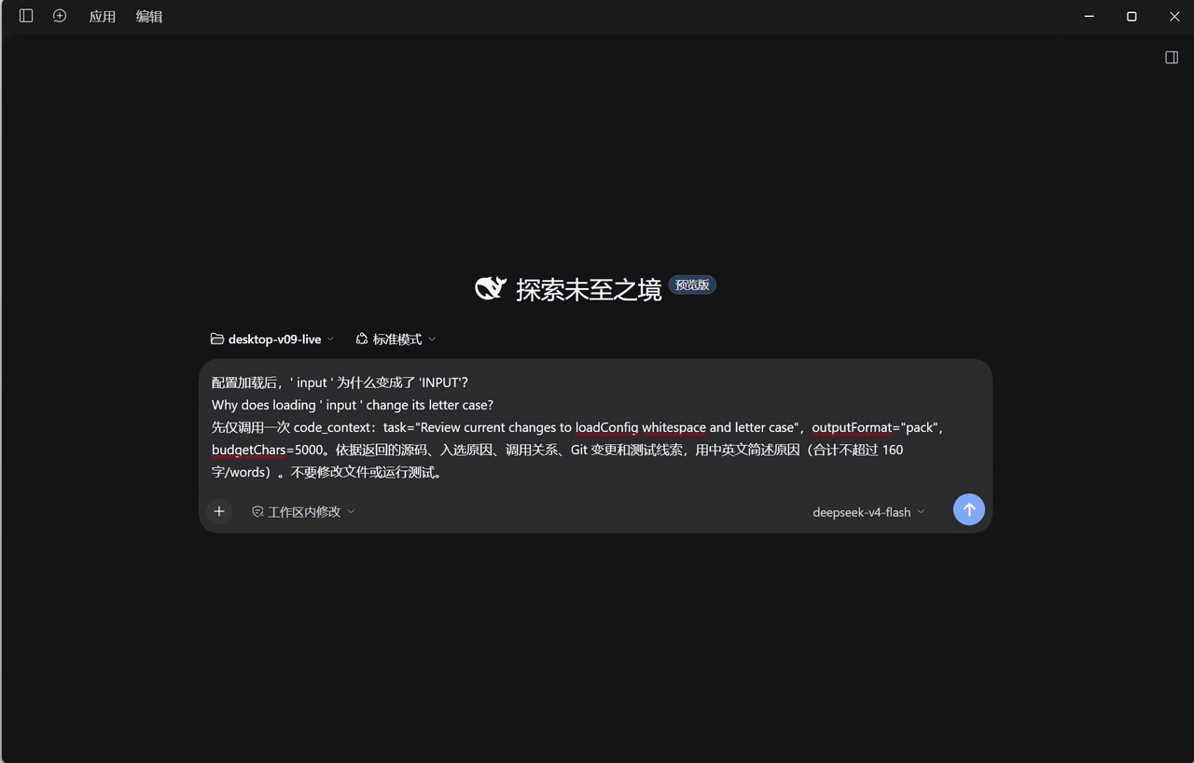Add attachment with the plus button
This screenshot has width=1194, height=763.
pos(219,511)
